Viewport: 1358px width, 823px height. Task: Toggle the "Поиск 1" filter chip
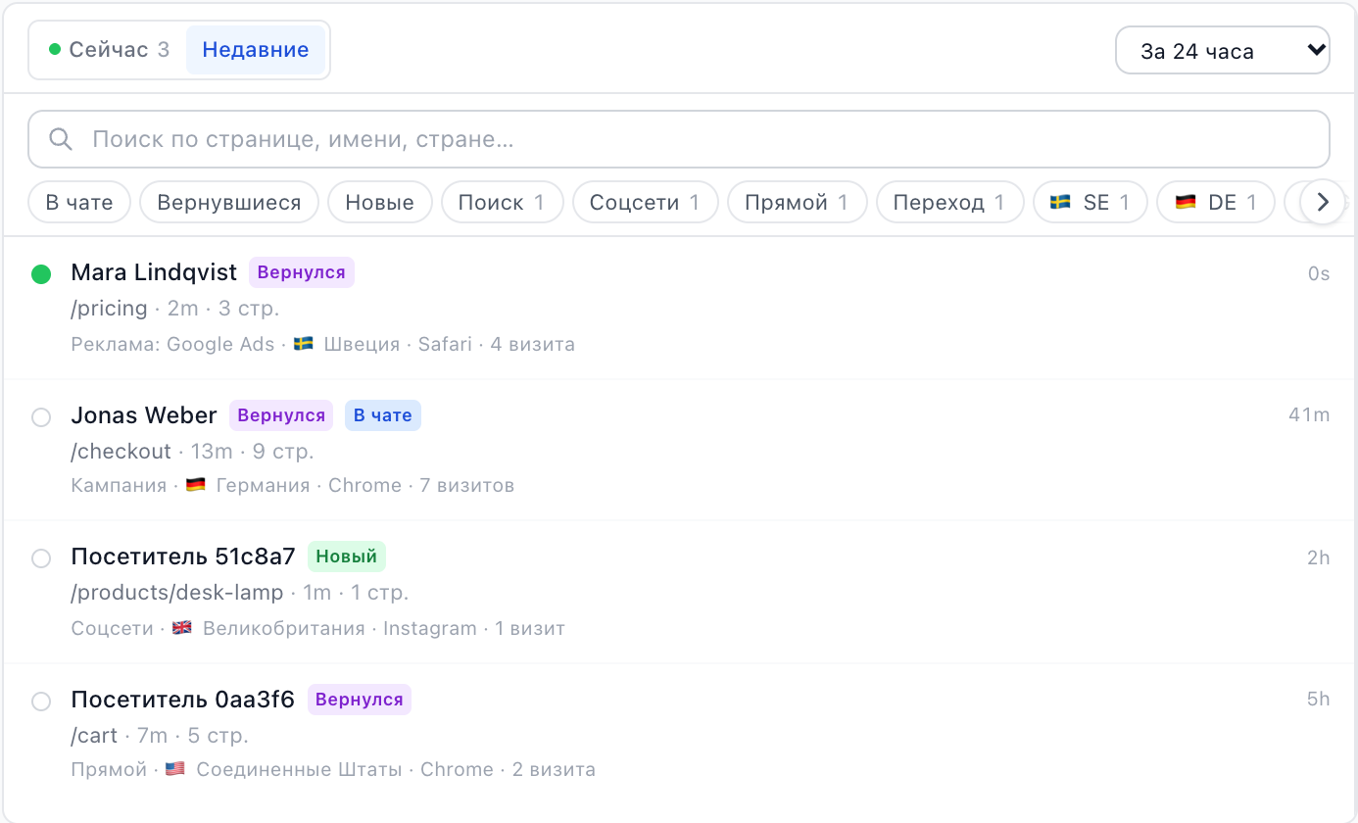502,203
